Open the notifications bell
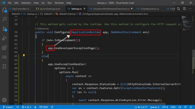The width and height of the screenshot is (195, 109). [191, 107]
